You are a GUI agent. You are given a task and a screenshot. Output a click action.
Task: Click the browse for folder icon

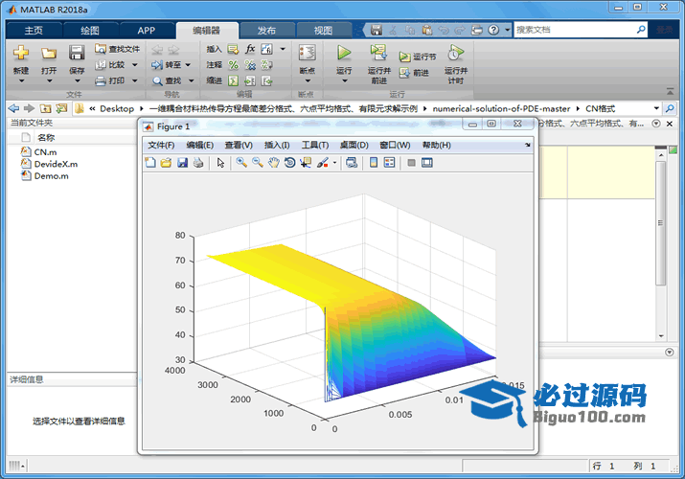click(x=61, y=108)
